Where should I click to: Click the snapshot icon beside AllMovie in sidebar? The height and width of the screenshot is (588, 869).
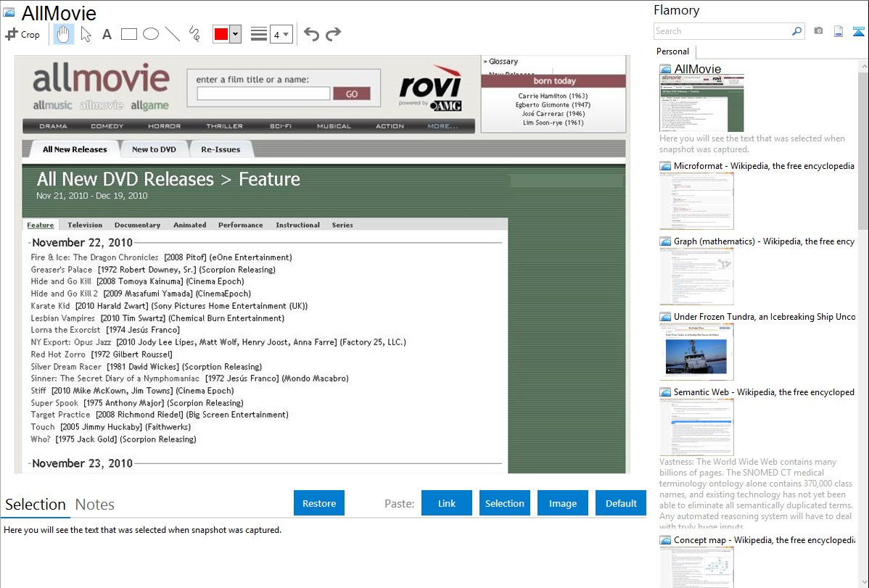(665, 70)
